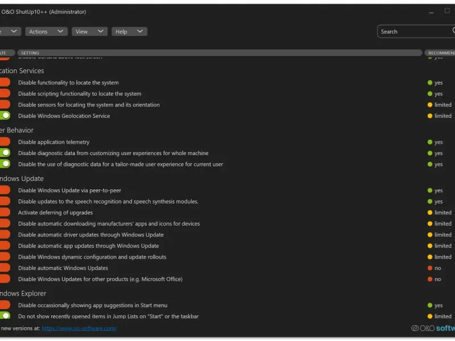Click red dot for Microsoft Office updates row
The height and width of the screenshot is (341, 455).
point(430,279)
